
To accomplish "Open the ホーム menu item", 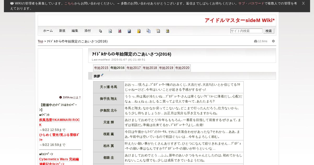I will tap(48, 31).
